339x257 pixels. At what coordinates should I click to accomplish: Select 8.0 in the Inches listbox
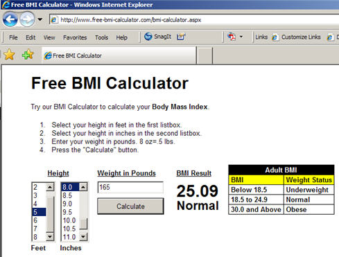tap(70, 187)
